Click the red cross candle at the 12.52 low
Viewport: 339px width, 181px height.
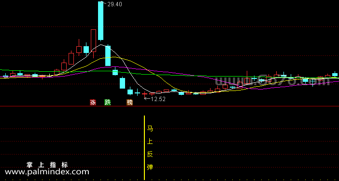tap(144, 94)
